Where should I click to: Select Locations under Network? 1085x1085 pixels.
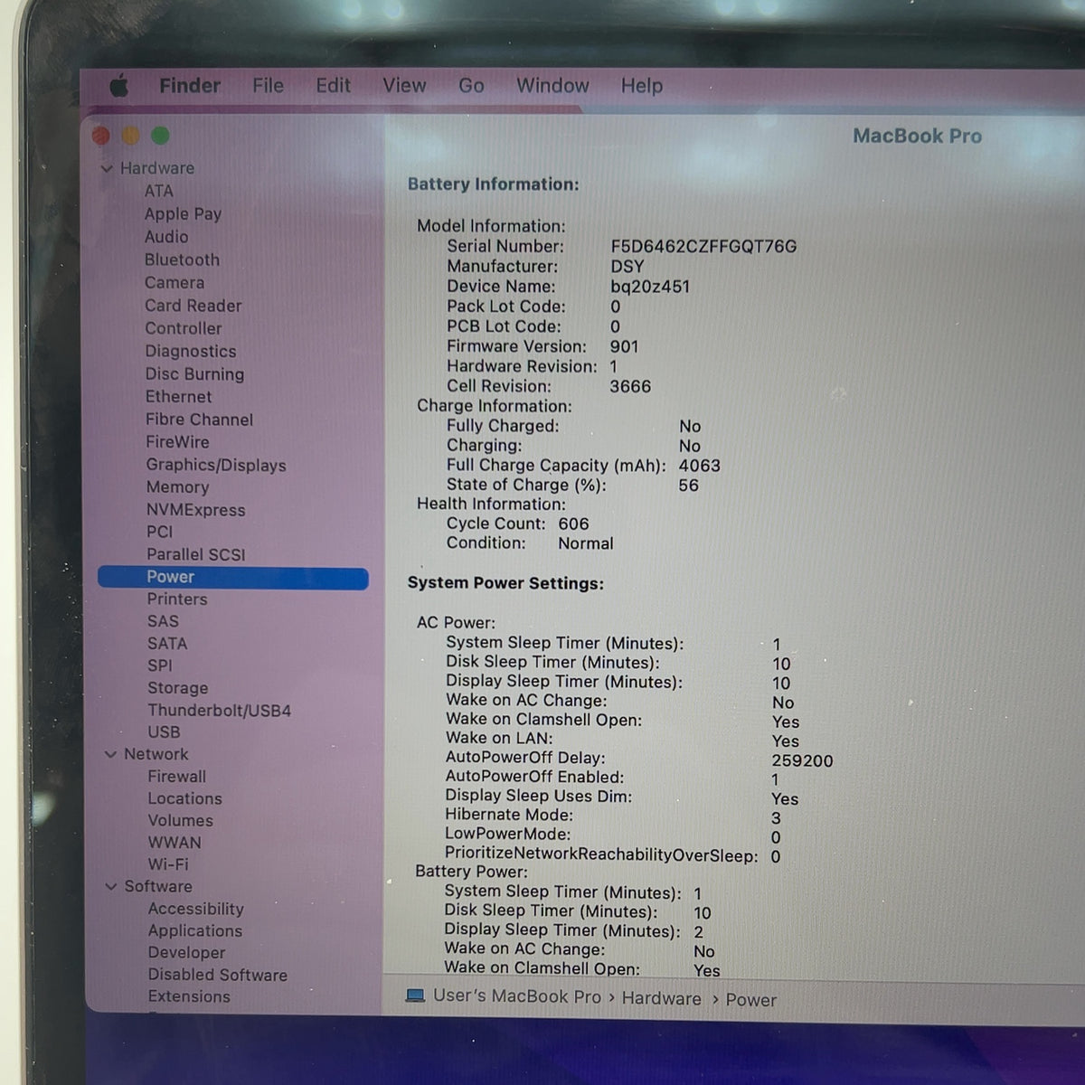point(185,799)
